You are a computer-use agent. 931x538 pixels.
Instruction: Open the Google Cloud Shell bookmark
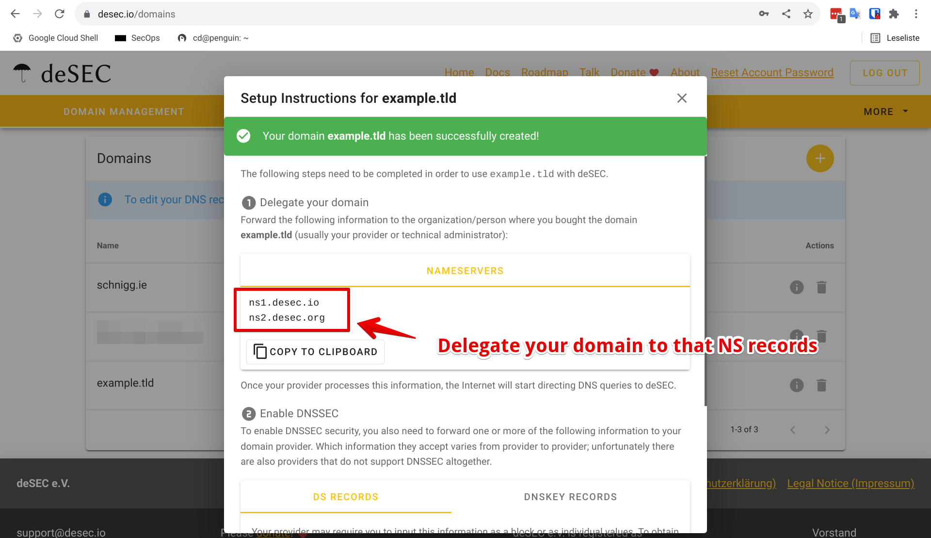56,38
